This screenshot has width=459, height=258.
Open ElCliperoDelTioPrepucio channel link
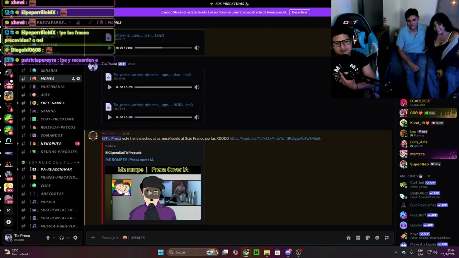point(123,153)
